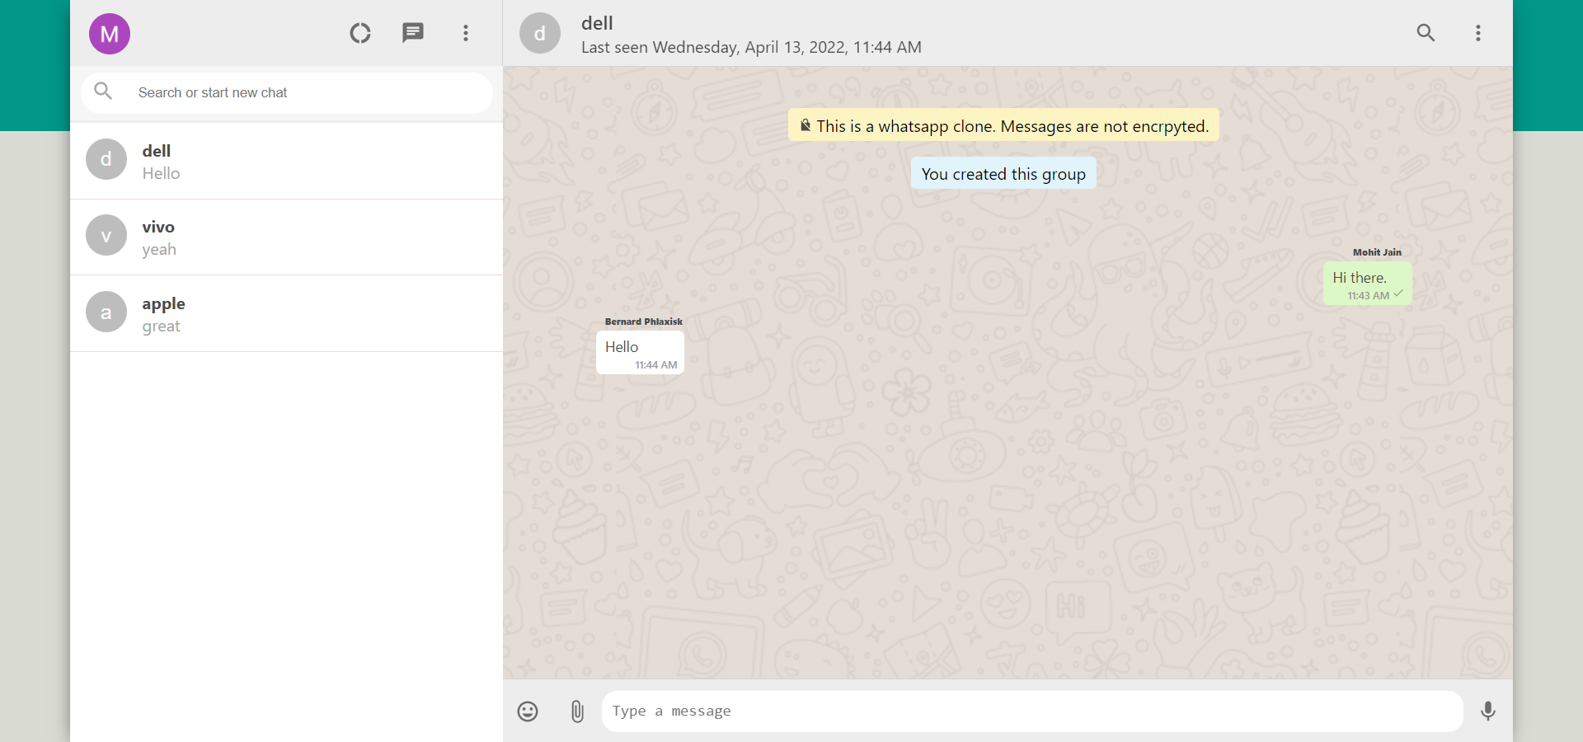Click dell's avatar in the chat header
1583x742 pixels.
point(539,33)
